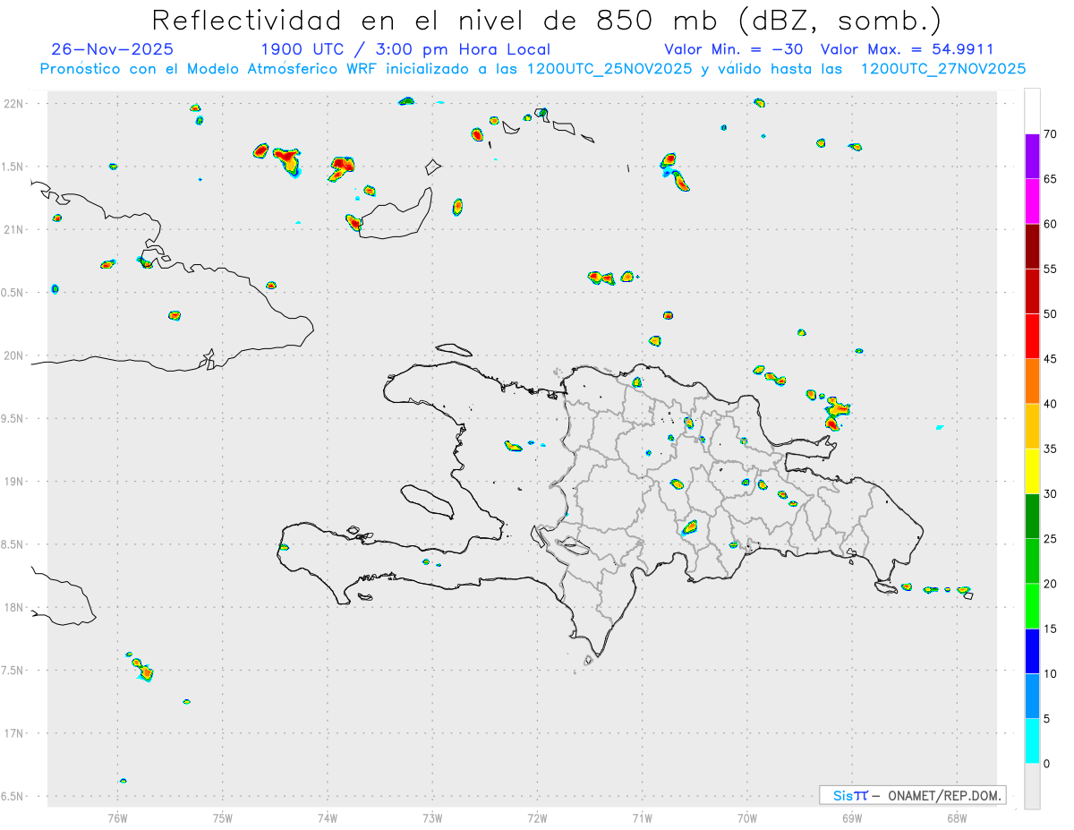Click the '70W' longitude label
Screen dimensions: 1074x830
pyautogui.click(x=747, y=817)
